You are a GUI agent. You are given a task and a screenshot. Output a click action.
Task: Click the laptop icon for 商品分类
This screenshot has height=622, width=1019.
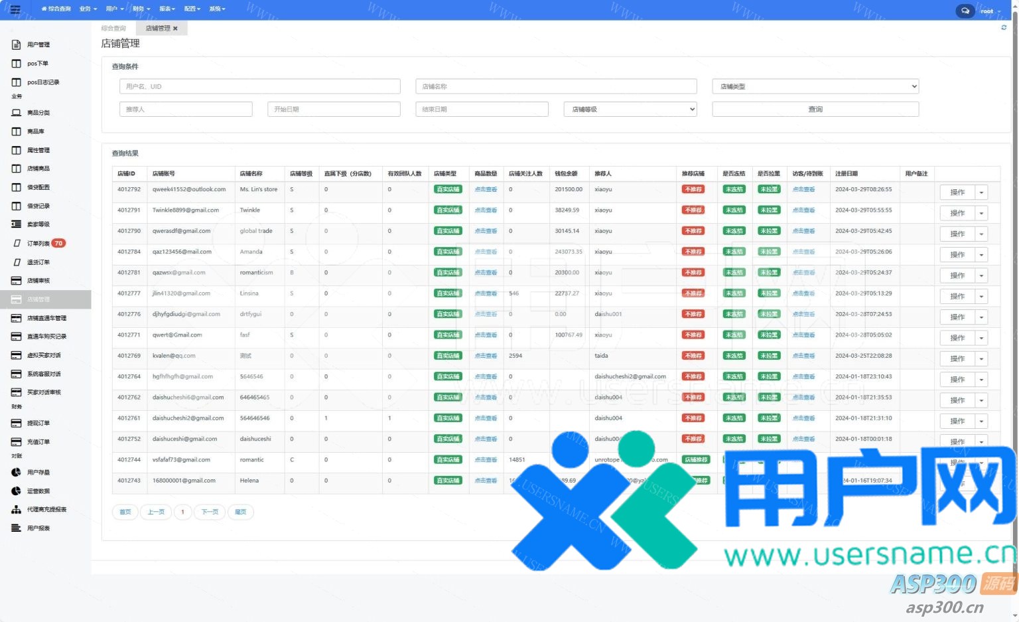coord(17,113)
